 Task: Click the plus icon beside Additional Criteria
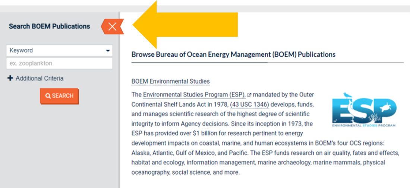10,78
